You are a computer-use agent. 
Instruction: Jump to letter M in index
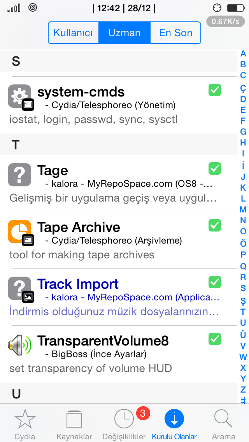[x=243, y=209]
